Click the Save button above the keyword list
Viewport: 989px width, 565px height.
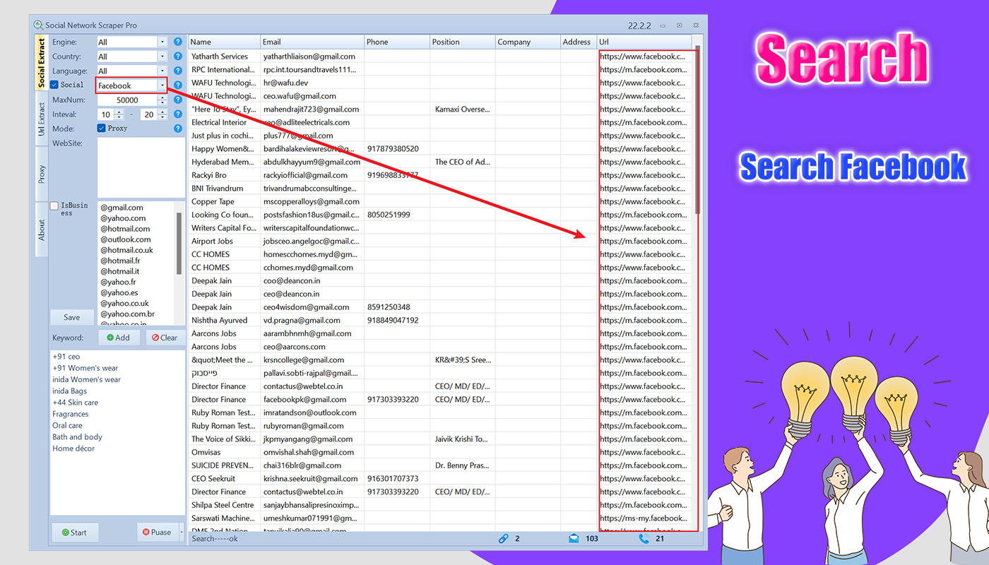click(71, 317)
